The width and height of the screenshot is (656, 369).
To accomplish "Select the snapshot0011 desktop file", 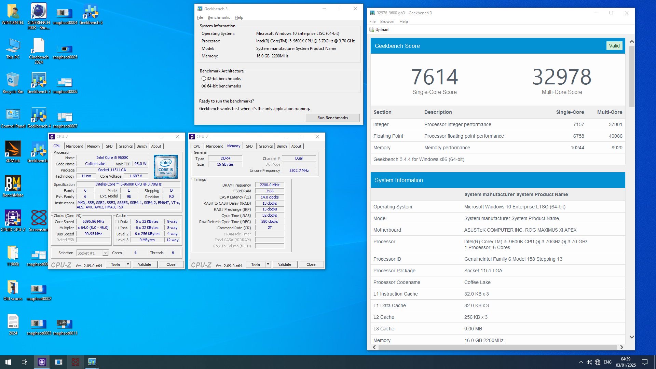I will coord(65,327).
